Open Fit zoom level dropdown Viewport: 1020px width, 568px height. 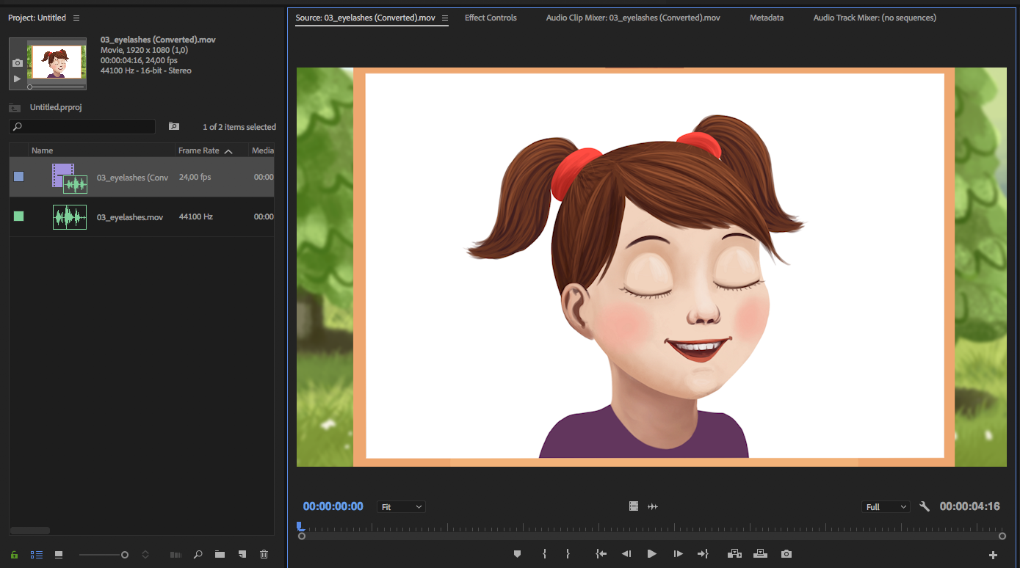pyautogui.click(x=401, y=507)
